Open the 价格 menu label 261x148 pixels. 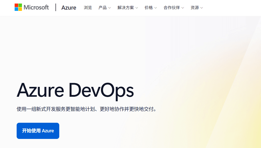[x=149, y=8]
